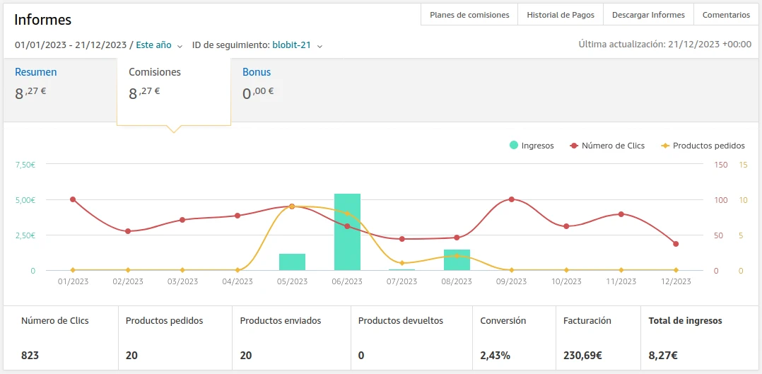
Task: Click the 06/2023 income bar
Action: pyautogui.click(x=347, y=232)
